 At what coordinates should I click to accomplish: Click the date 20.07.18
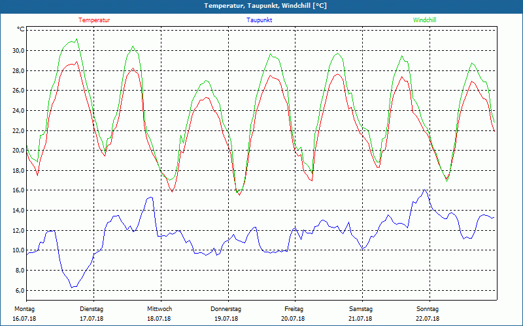coord(293,319)
